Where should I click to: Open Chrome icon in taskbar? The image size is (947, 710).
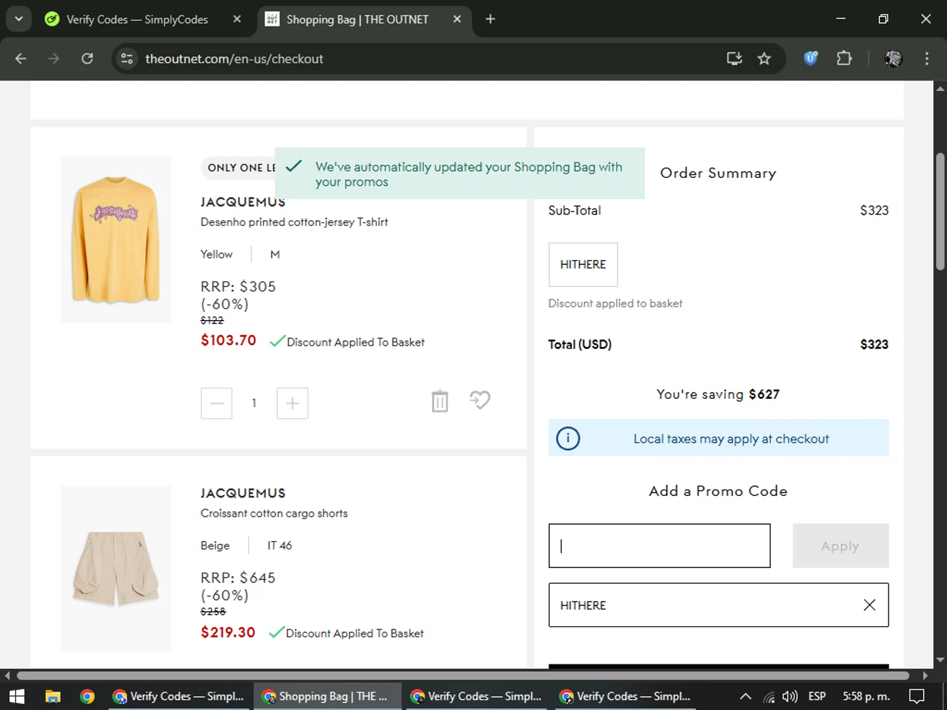point(88,696)
